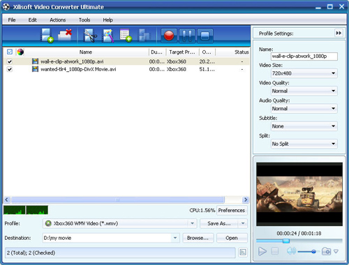The image size is (349, 265).
Task: Play the preview video
Action: [x=262, y=251]
